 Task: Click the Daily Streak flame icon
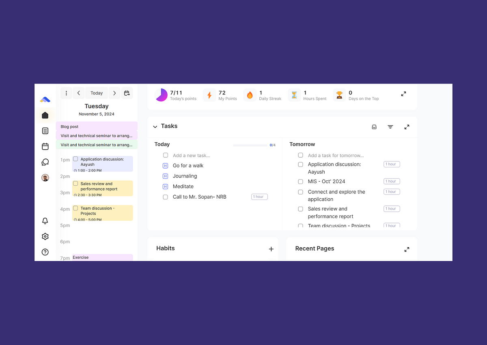[250, 95]
